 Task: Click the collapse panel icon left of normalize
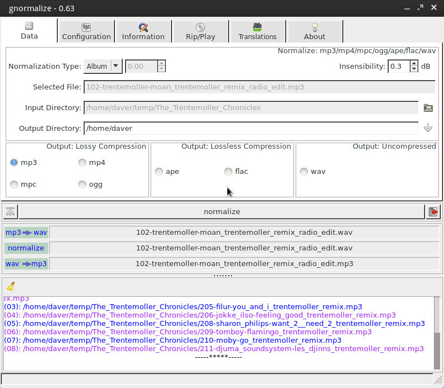pos(10,212)
